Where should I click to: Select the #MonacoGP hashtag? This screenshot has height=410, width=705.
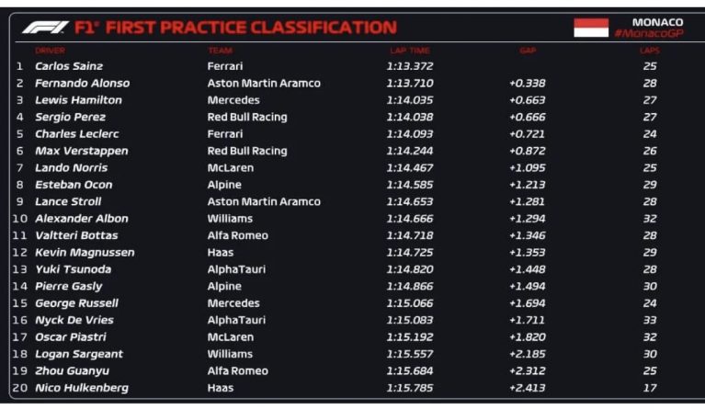click(648, 33)
